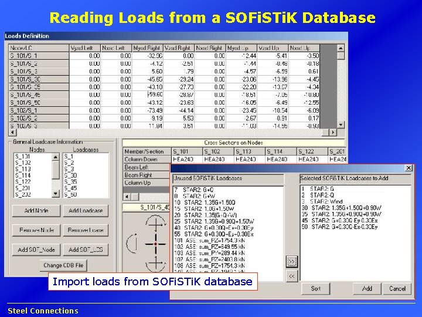Select row S_101/S_30 in loads table
The height and width of the screenshot is (317, 422).
(x=39, y=79)
